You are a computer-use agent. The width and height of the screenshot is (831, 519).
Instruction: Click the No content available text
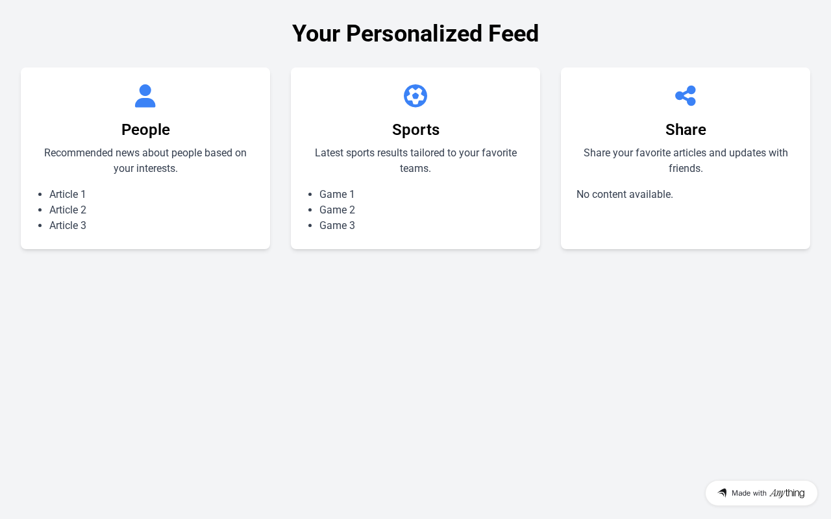point(625,194)
